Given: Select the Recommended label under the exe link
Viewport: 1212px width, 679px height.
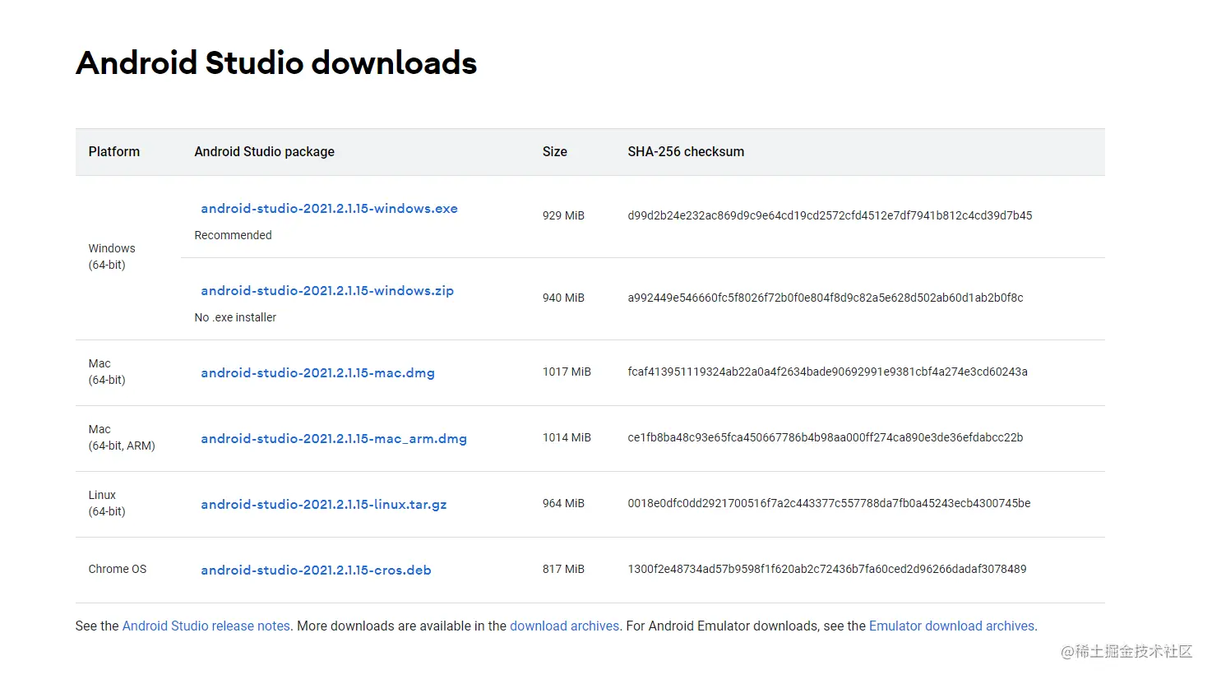Looking at the screenshot, I should [233, 235].
